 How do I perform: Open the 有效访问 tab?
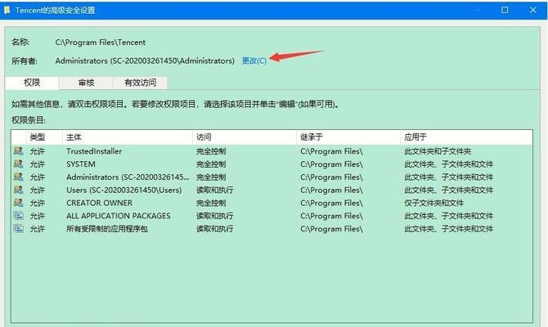point(140,83)
